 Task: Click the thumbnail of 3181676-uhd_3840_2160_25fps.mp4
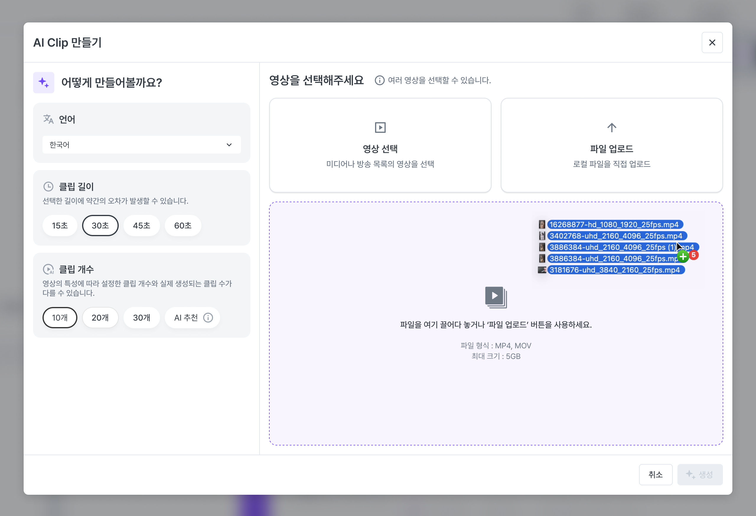[x=542, y=270]
